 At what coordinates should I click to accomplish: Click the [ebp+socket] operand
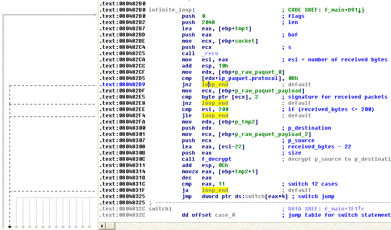coord(238,41)
